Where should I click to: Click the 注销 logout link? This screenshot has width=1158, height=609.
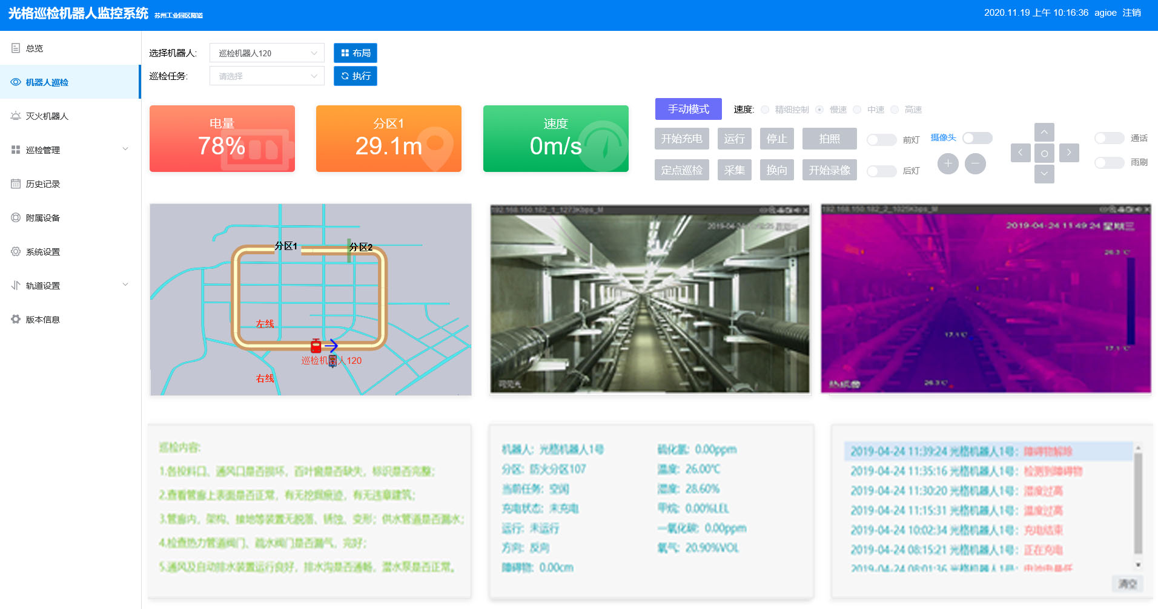pyautogui.click(x=1131, y=13)
